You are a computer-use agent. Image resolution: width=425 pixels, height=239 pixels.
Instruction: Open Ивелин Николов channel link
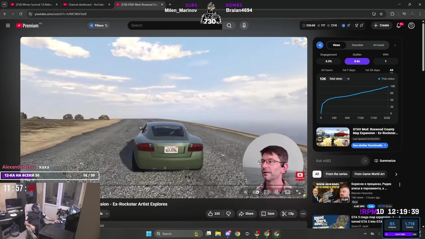tap(362, 193)
